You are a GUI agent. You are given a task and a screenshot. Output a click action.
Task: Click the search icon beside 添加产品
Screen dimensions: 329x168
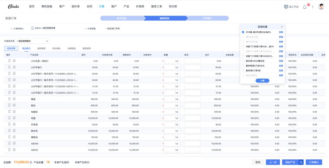[301, 162]
